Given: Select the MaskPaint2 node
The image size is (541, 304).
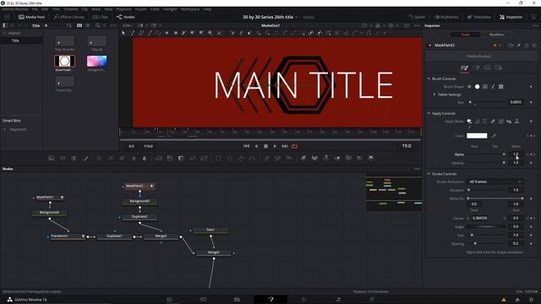Looking at the screenshot, I should [x=139, y=186].
